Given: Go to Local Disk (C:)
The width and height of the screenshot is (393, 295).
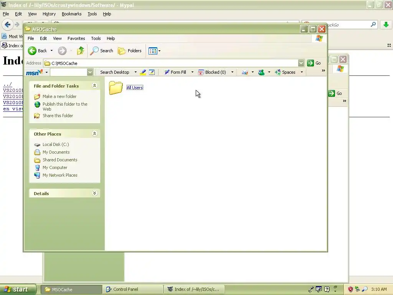Looking at the screenshot, I should pyautogui.click(x=56, y=144).
